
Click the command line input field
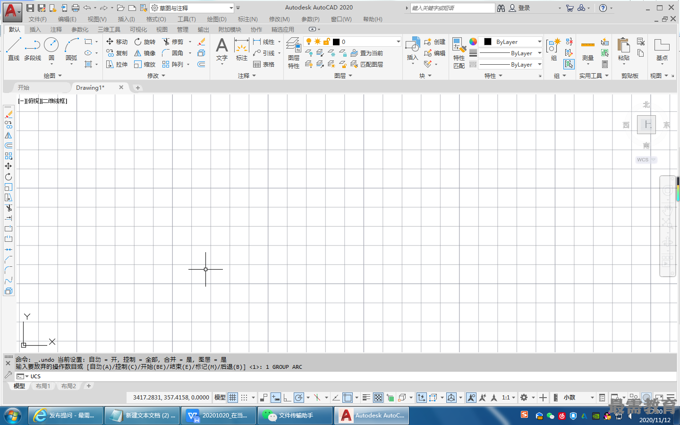[x=352, y=376]
